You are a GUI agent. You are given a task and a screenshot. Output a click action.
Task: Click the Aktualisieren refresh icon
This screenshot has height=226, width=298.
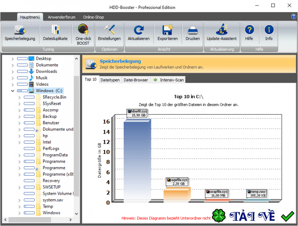point(139,32)
